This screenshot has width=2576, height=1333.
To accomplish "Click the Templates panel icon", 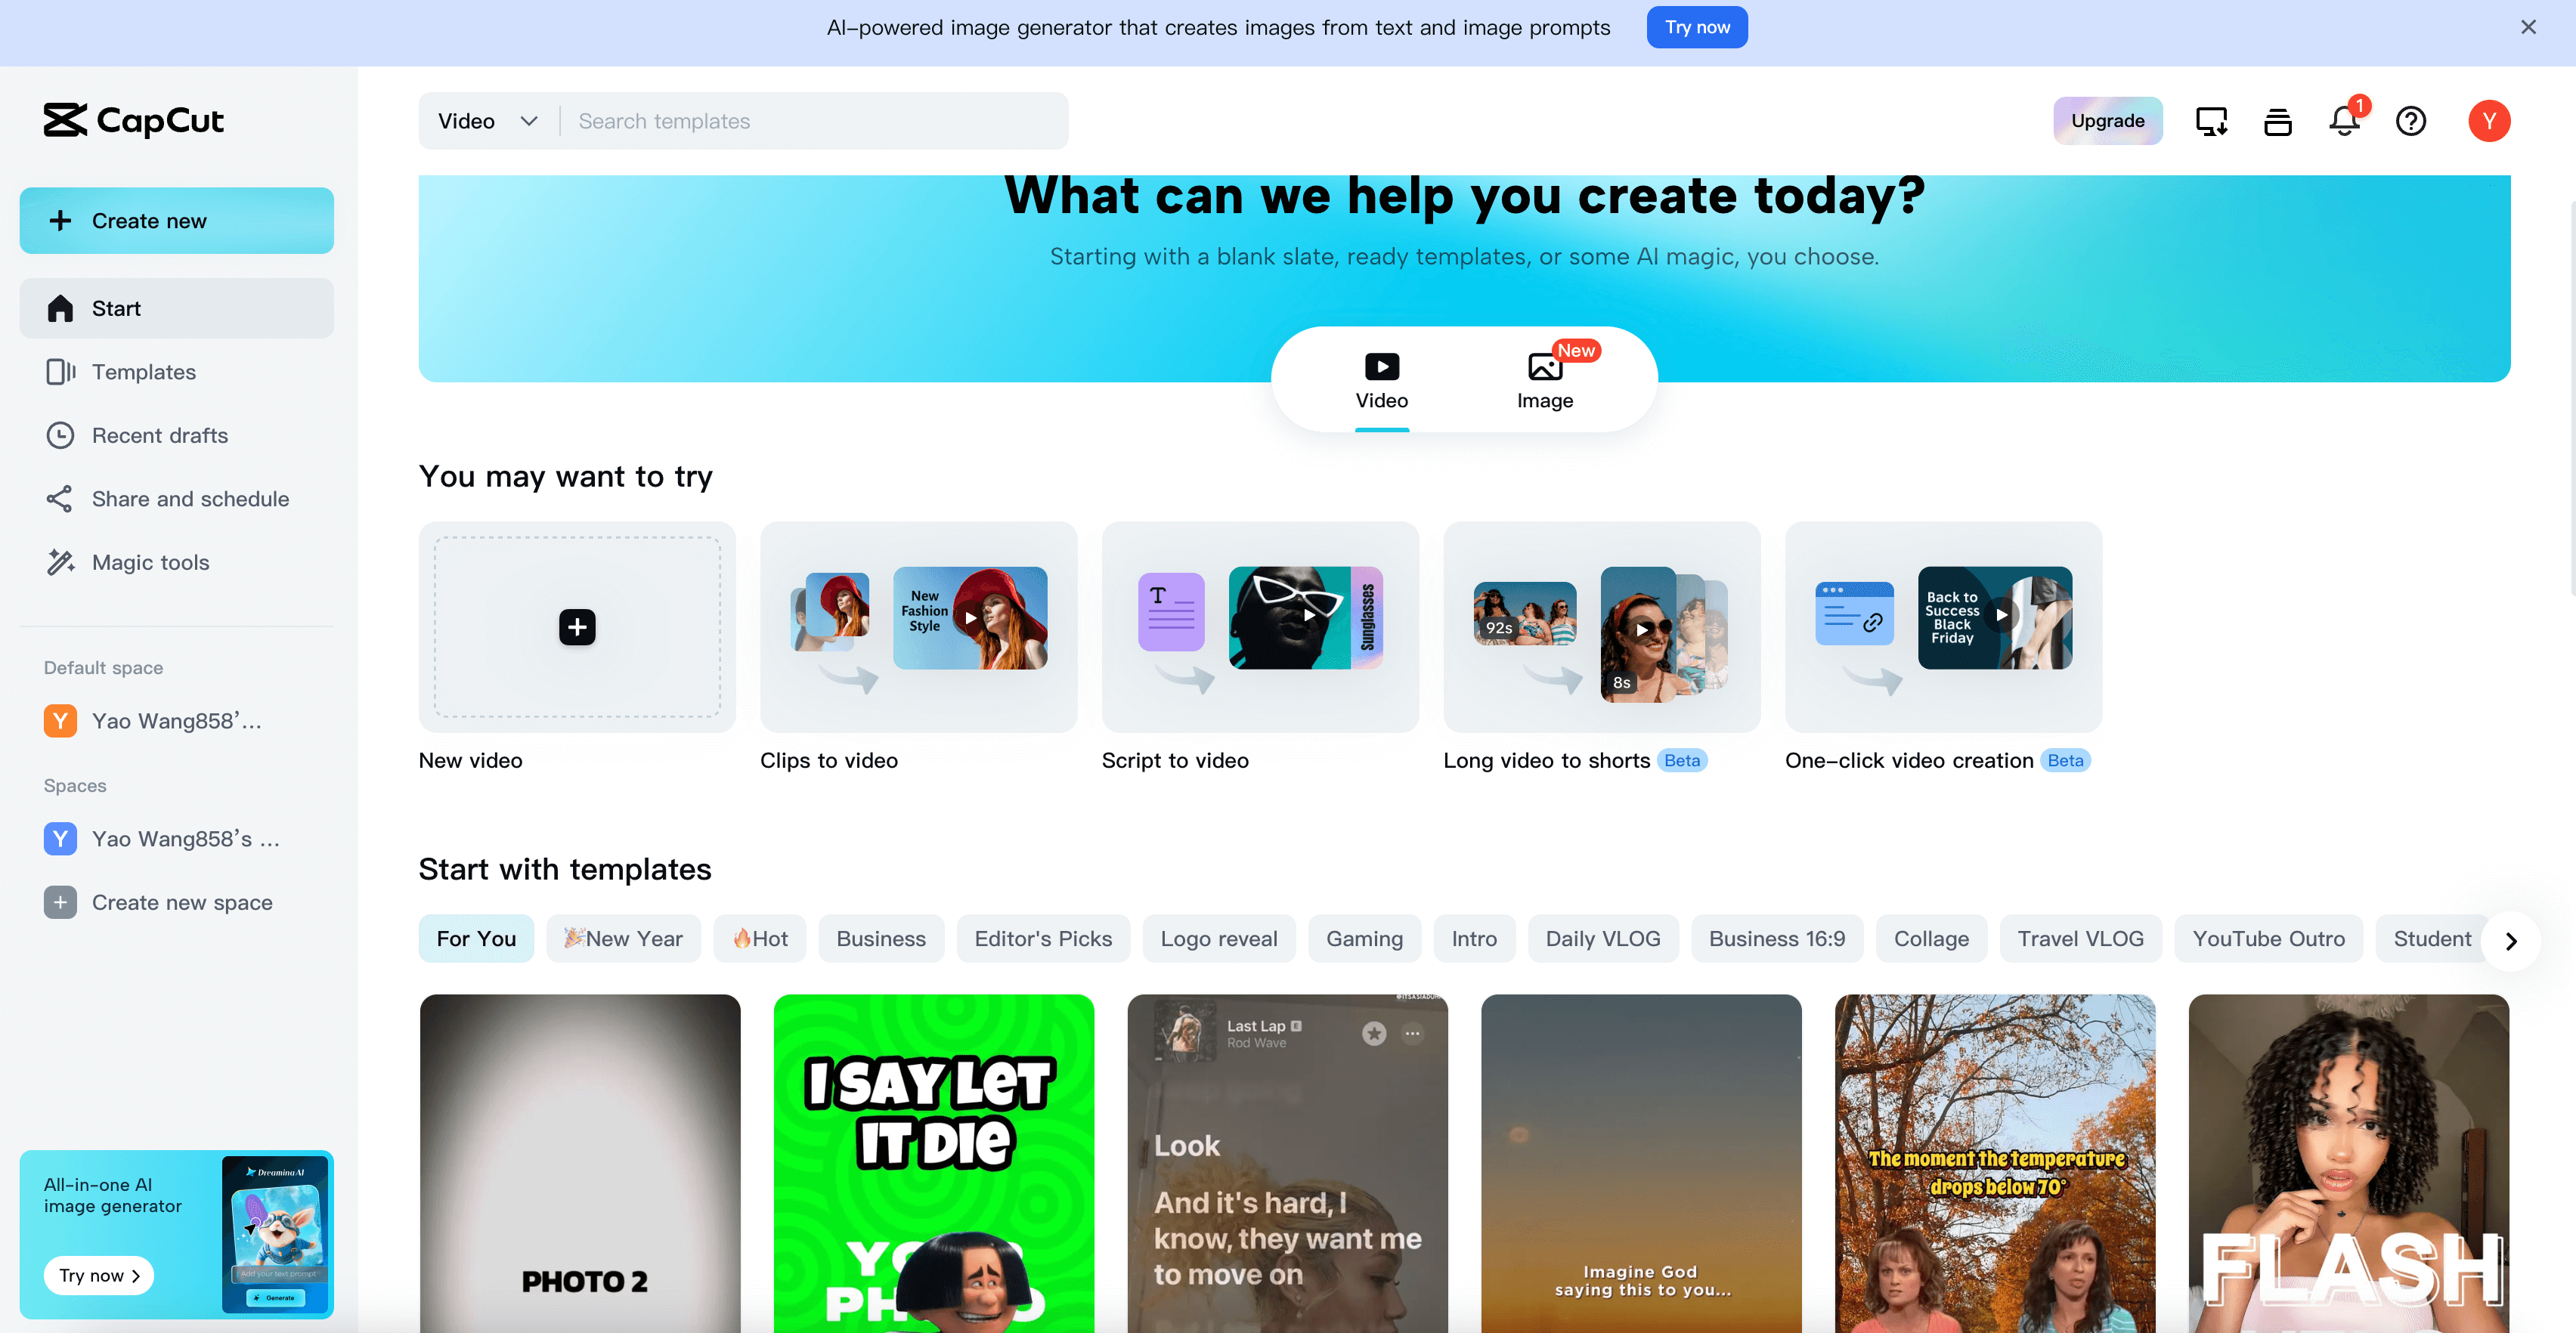I will 60,370.
